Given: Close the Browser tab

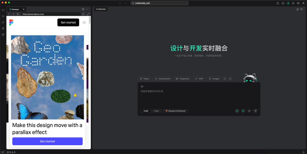Looking at the screenshot, I should [24, 9].
